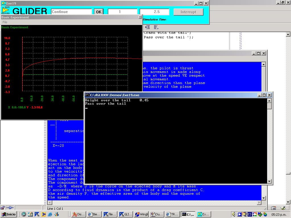
Task: Click the camera-like icon at bottom right
Action: pos(273,208)
